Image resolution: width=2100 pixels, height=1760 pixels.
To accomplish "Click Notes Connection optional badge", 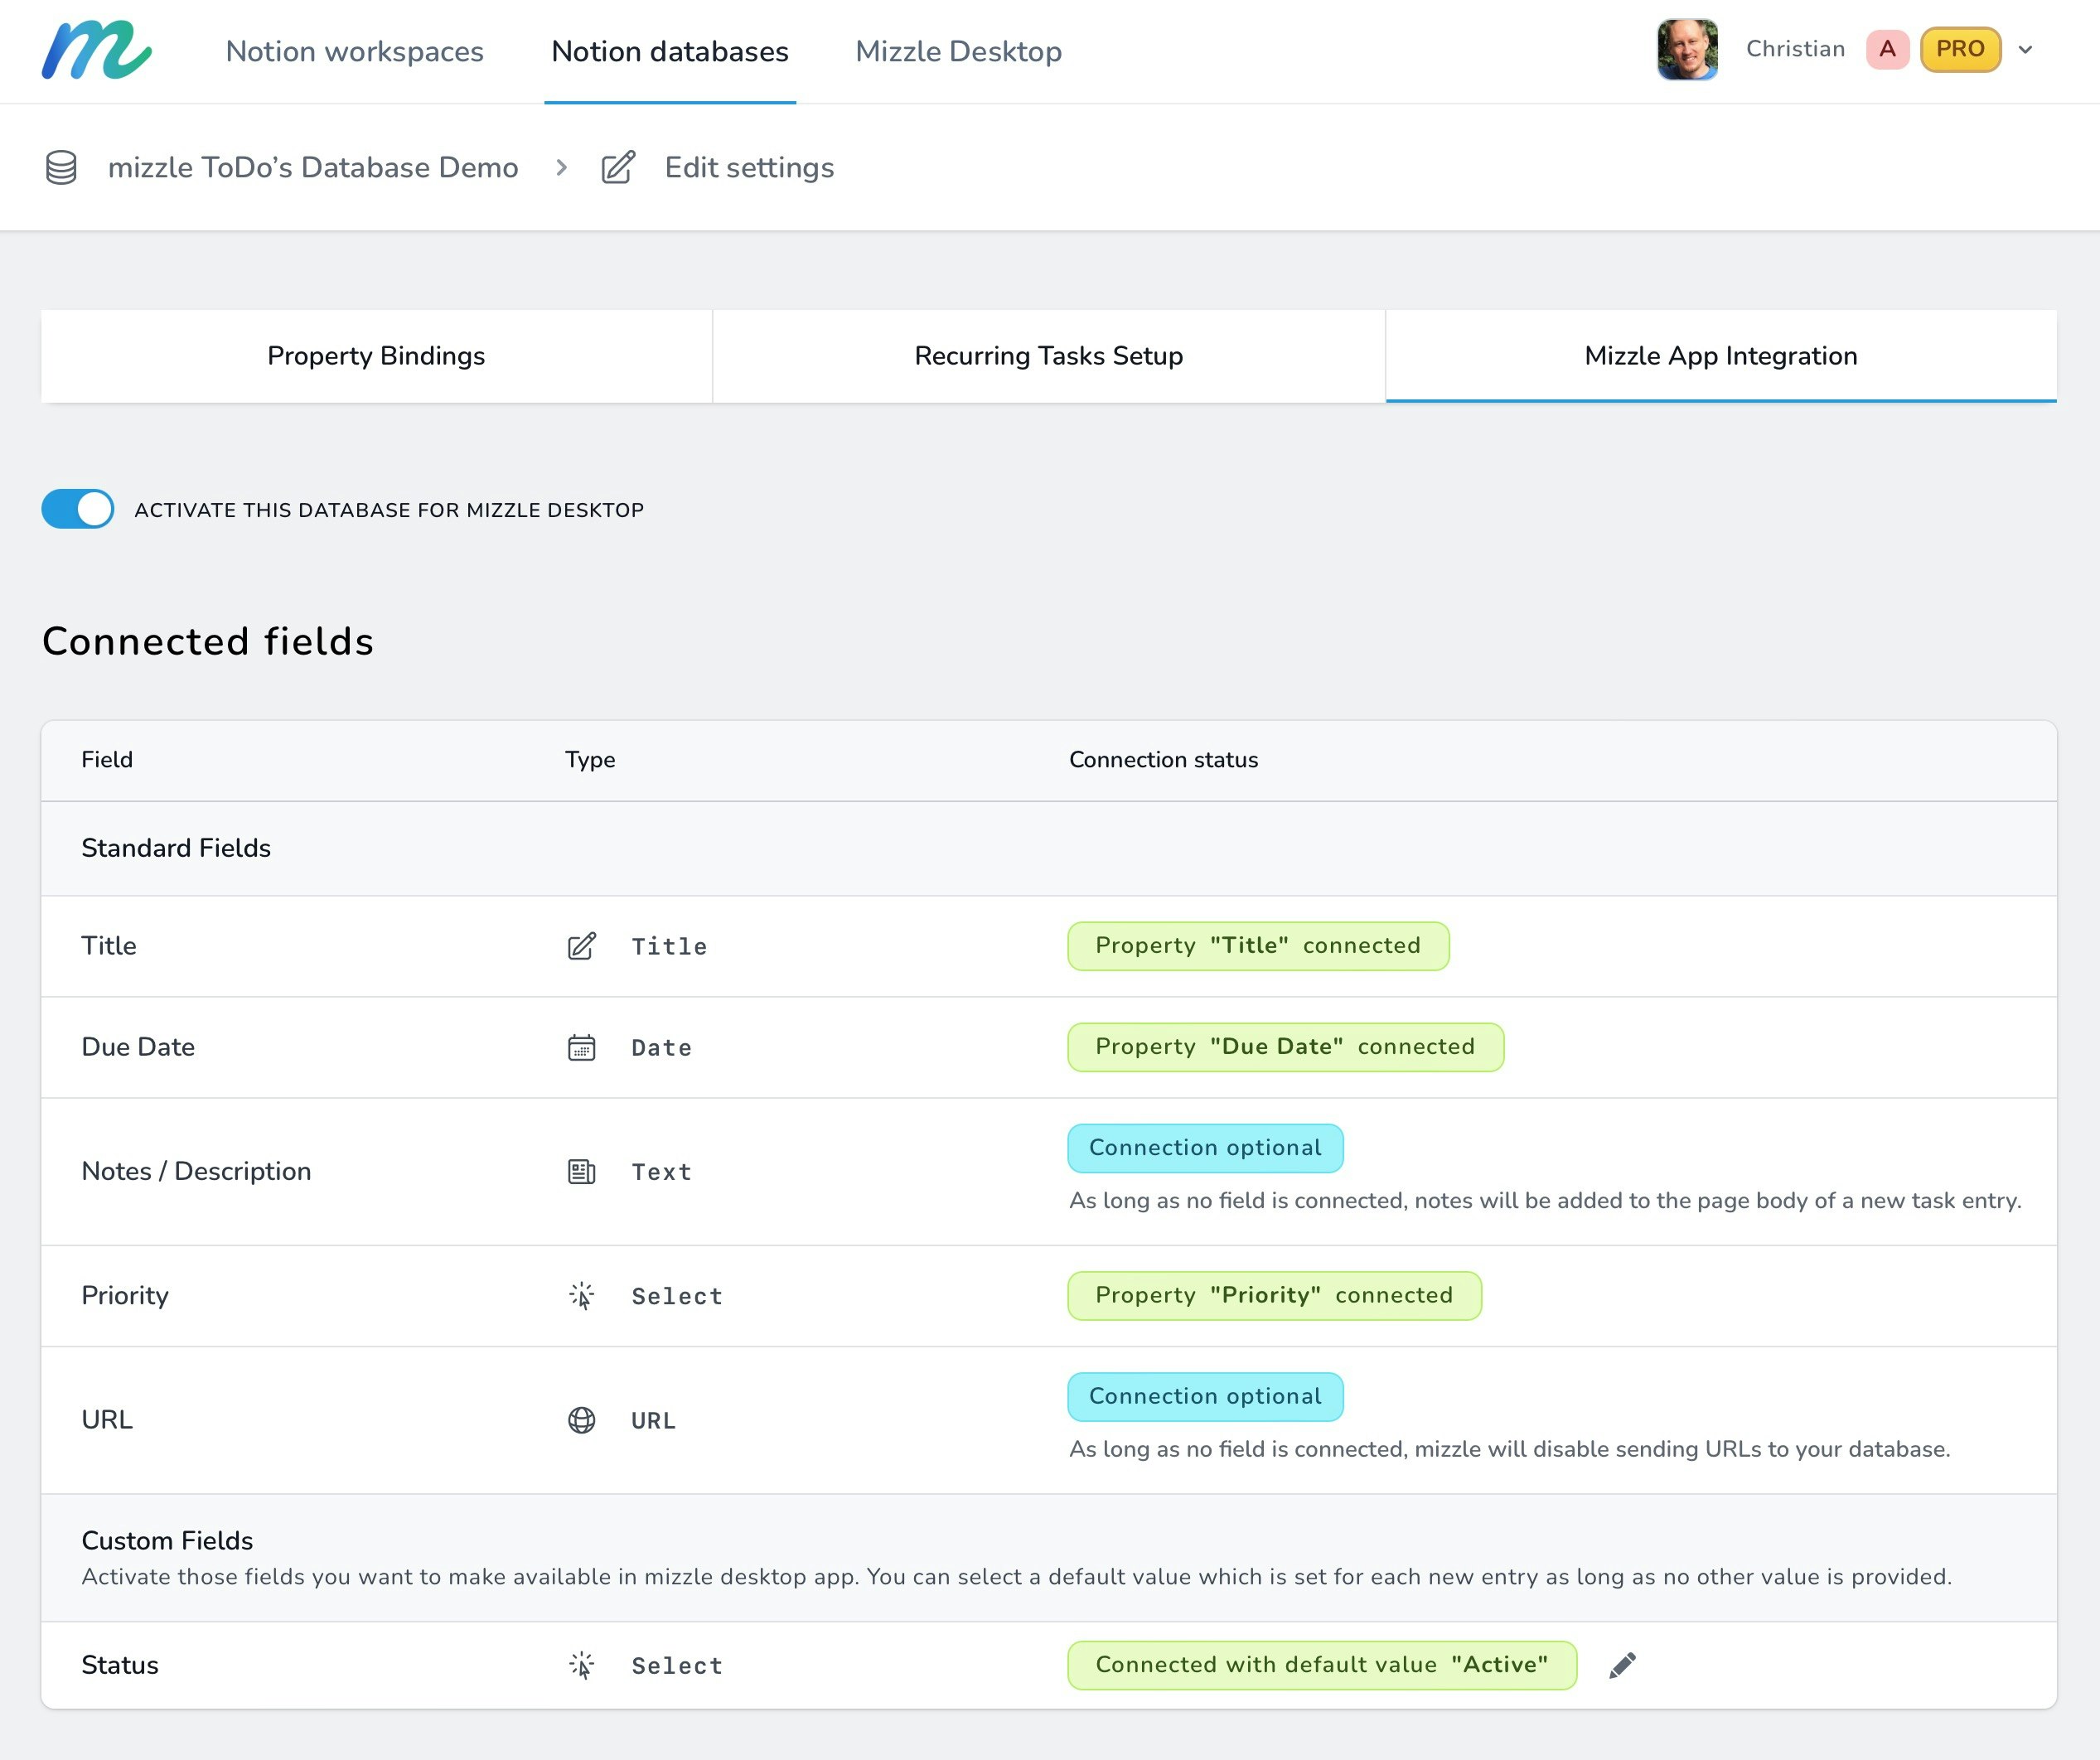I will click(x=1205, y=1148).
